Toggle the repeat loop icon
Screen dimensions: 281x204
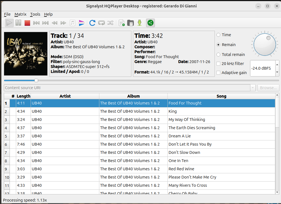(x=102, y=23)
